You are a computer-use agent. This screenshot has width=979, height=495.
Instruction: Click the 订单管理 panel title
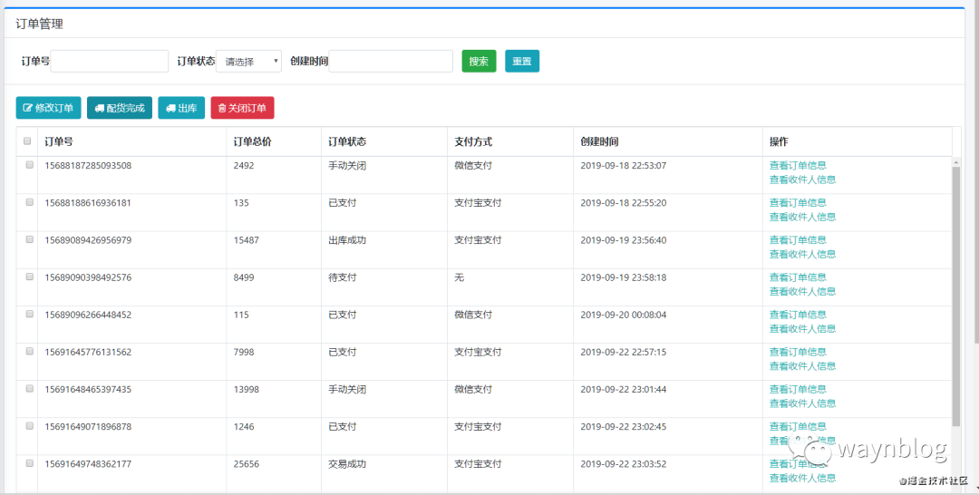pos(39,24)
